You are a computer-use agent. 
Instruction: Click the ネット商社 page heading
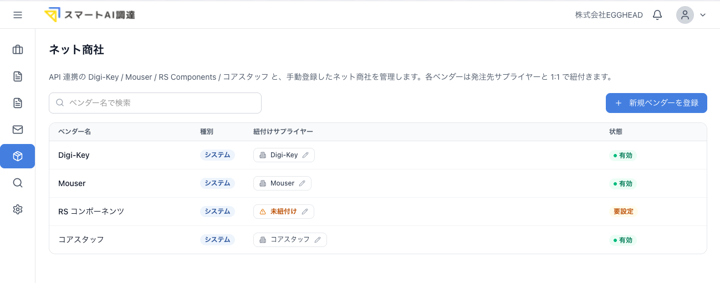pyautogui.click(x=76, y=50)
